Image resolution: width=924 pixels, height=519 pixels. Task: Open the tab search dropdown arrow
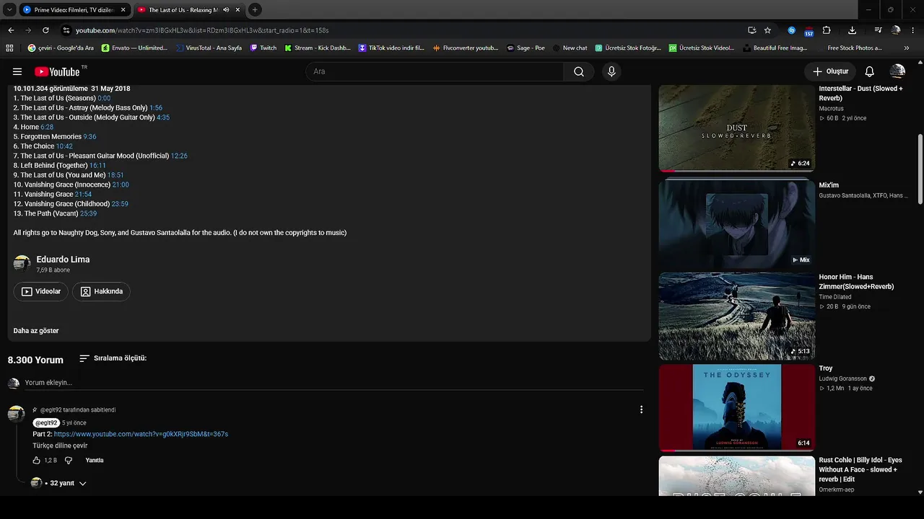point(9,10)
